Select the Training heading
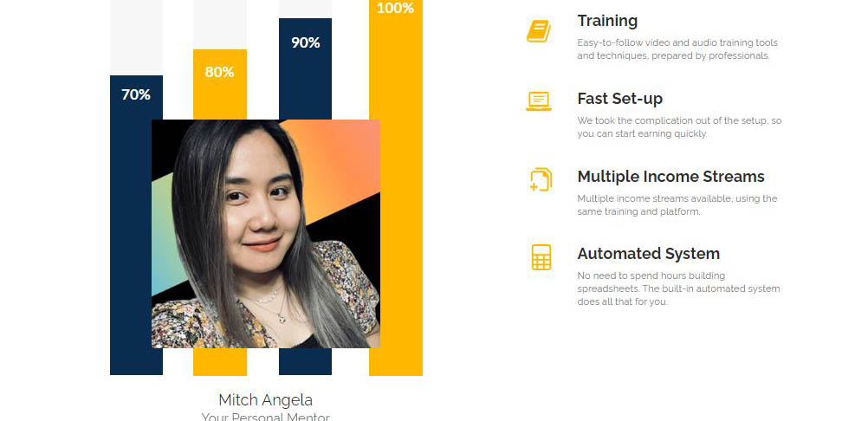 pyautogui.click(x=607, y=21)
